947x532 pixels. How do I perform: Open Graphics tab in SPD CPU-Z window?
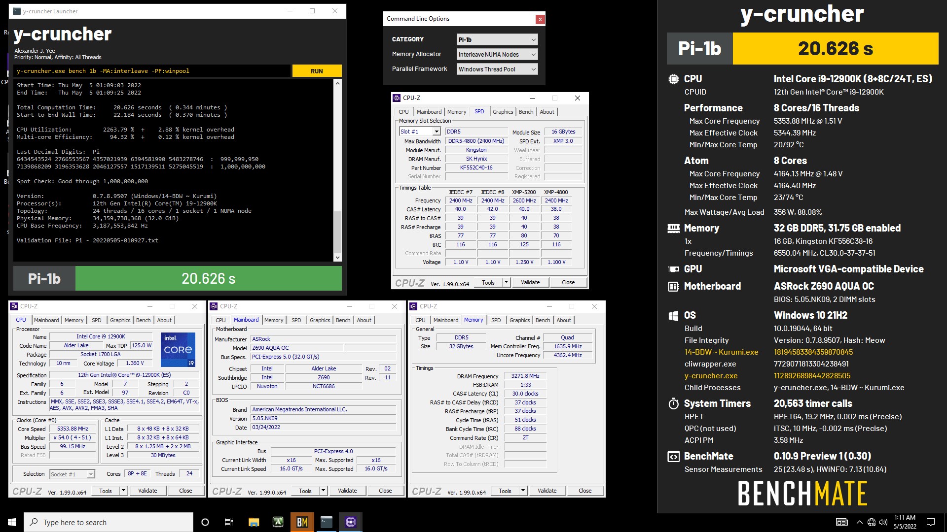(x=503, y=112)
